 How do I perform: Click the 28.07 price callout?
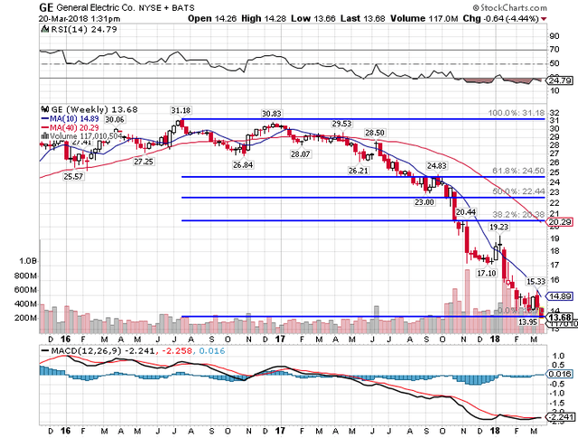pyautogui.click(x=301, y=154)
